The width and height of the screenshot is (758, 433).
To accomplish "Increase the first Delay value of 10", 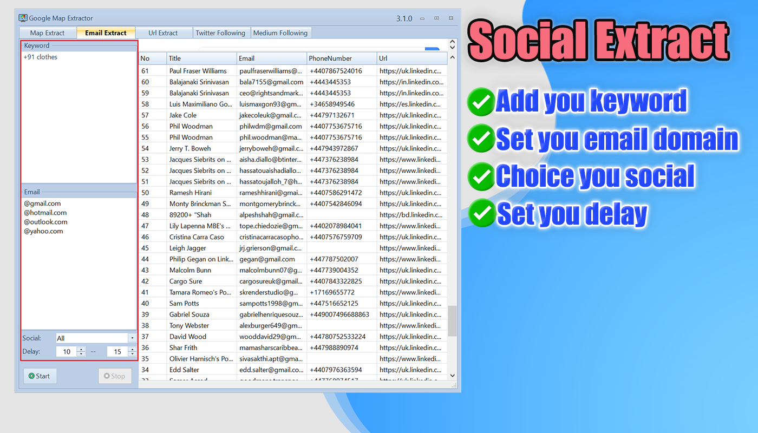I will click(81, 349).
